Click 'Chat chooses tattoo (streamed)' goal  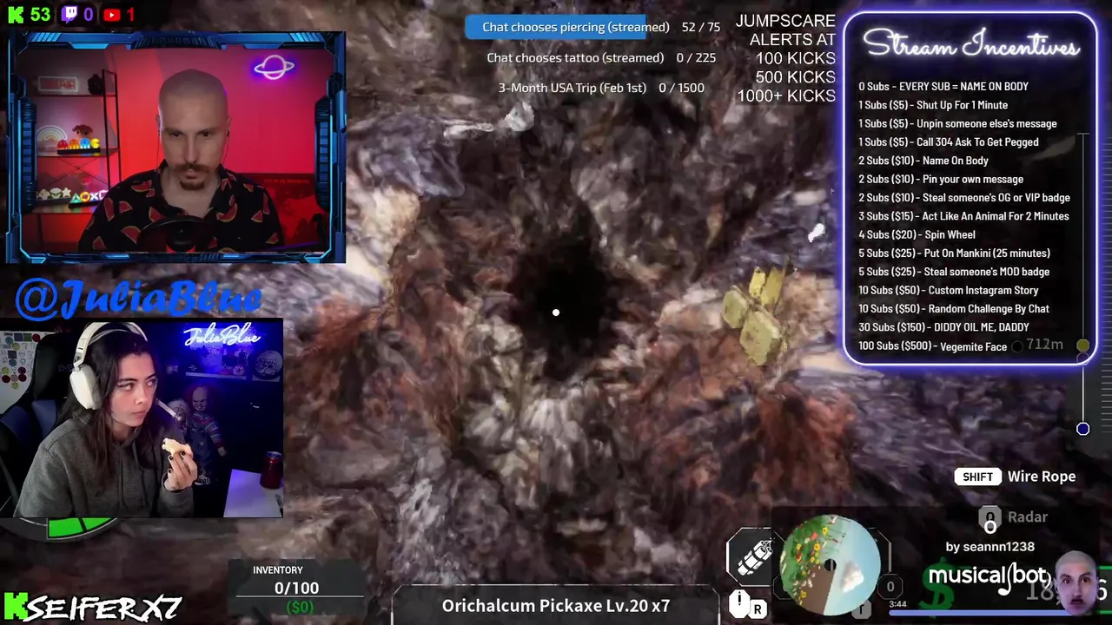575,57
